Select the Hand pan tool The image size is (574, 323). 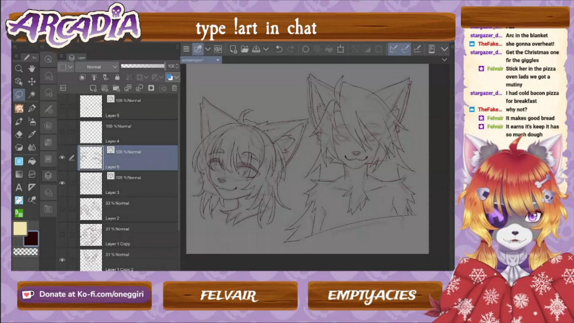pyautogui.click(x=32, y=69)
